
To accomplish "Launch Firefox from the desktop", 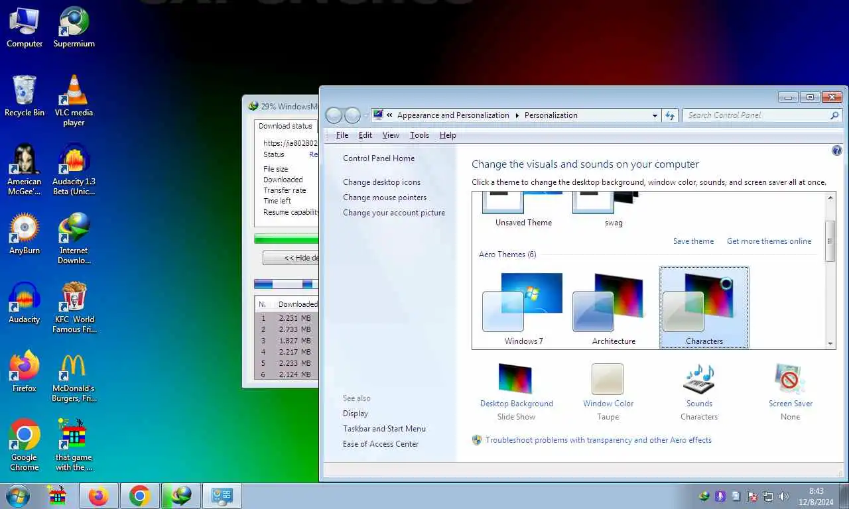I will (25, 372).
